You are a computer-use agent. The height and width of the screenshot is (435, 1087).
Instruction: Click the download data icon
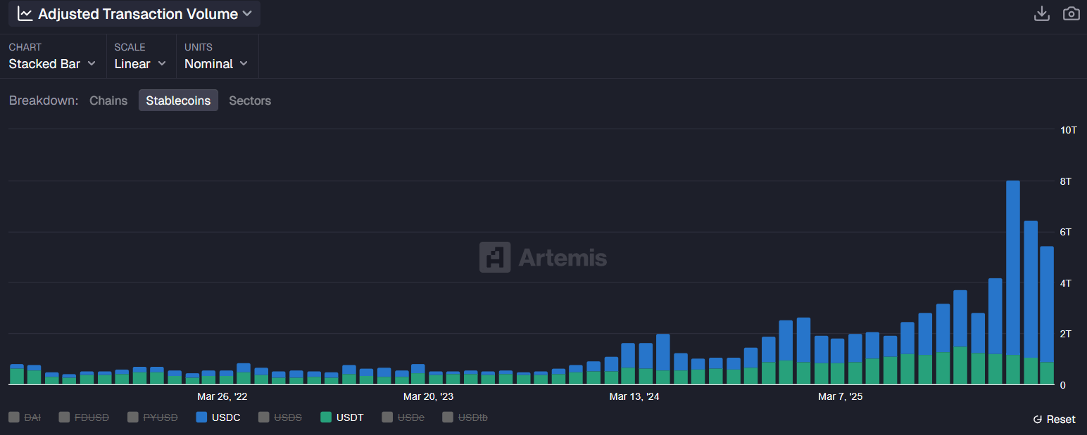click(1042, 13)
